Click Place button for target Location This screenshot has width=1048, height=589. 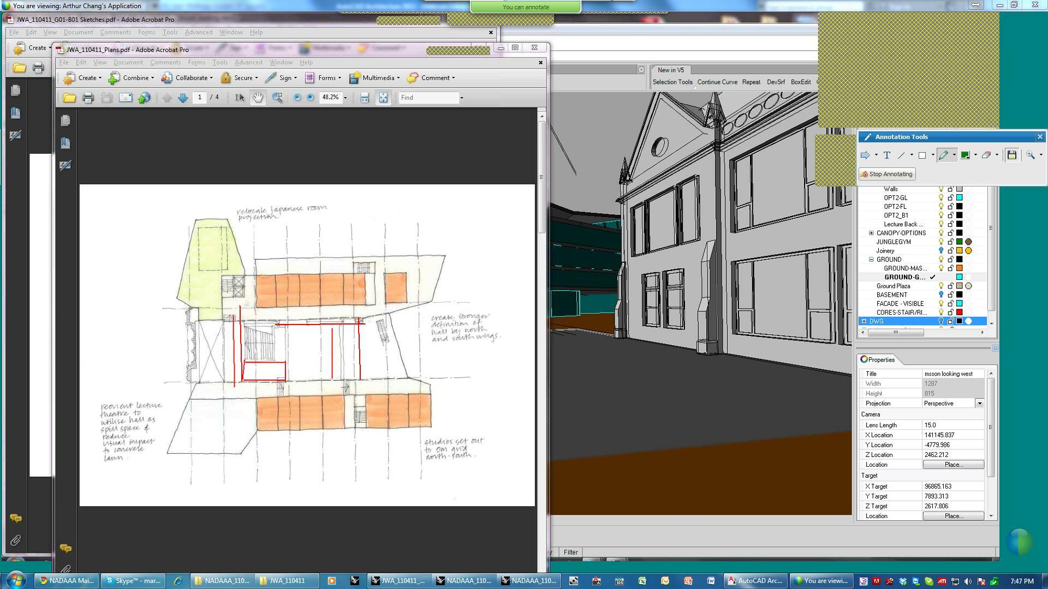(954, 516)
